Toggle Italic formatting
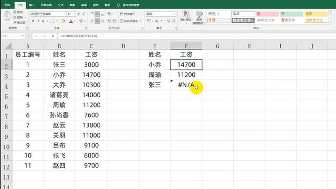 coord(38,21)
